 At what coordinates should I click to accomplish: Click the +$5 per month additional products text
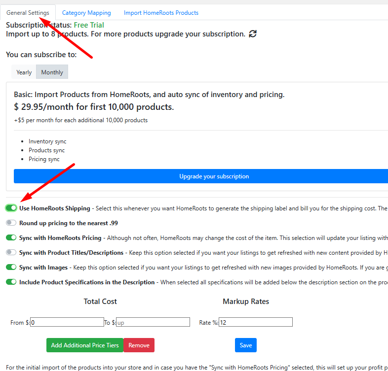[x=81, y=120]
